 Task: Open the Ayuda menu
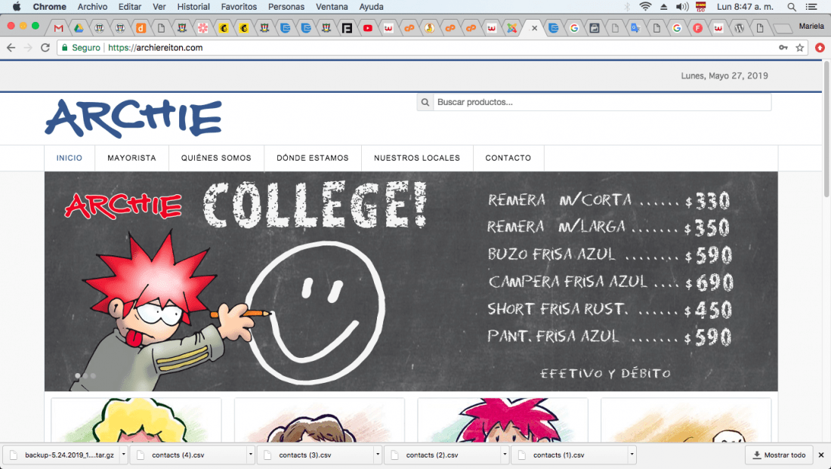[x=371, y=7]
